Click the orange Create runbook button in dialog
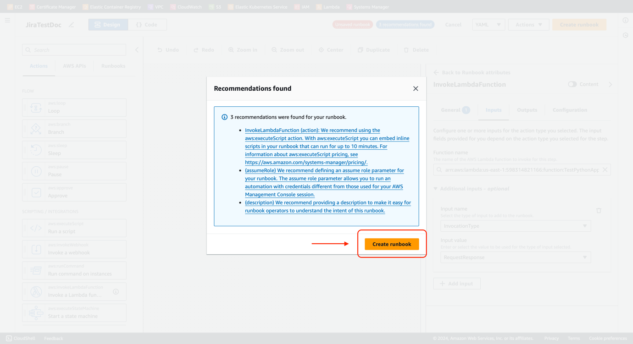This screenshot has height=344, width=633. 392,244
